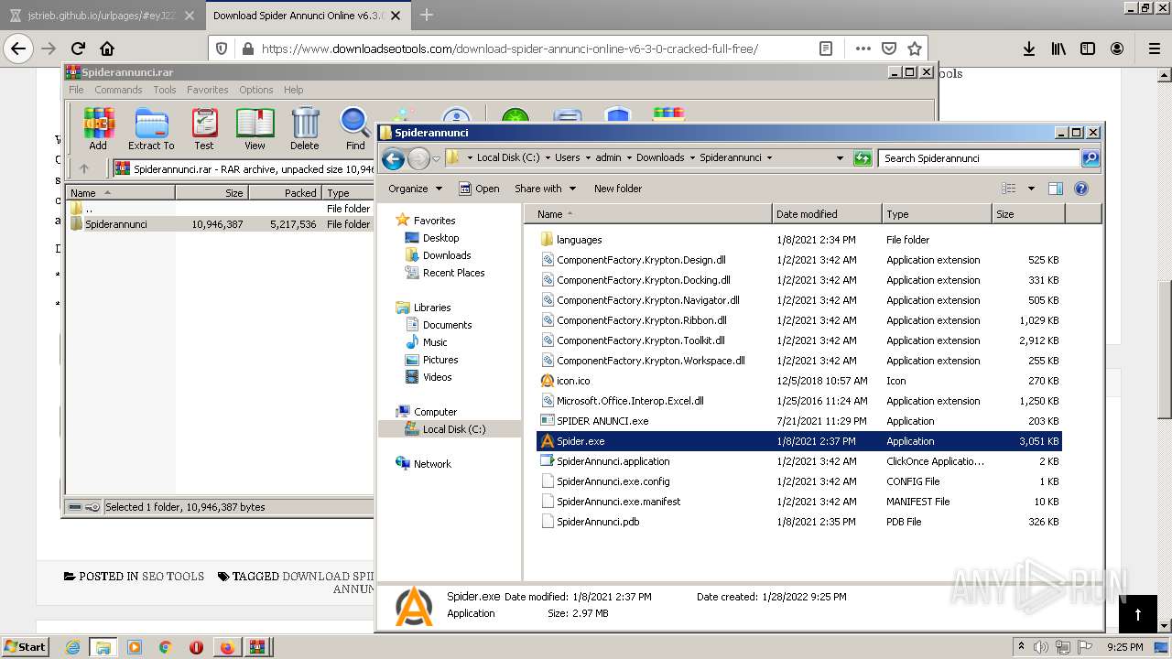
Task: Open Internet Explorer from the taskbar
Action: click(x=72, y=647)
